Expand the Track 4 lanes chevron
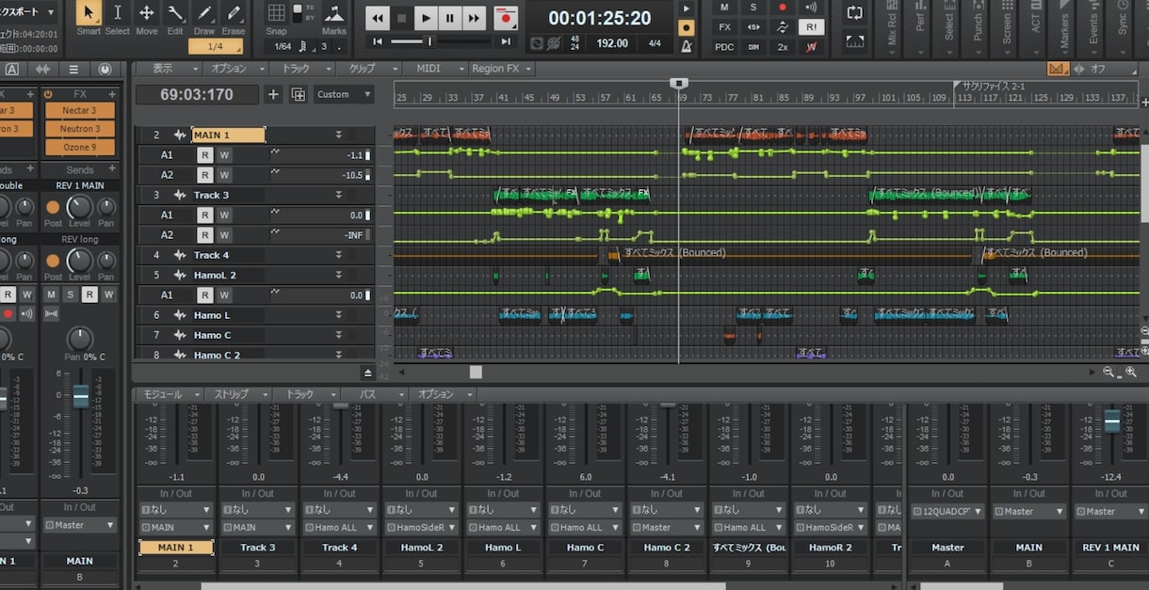The image size is (1149, 590). click(338, 255)
